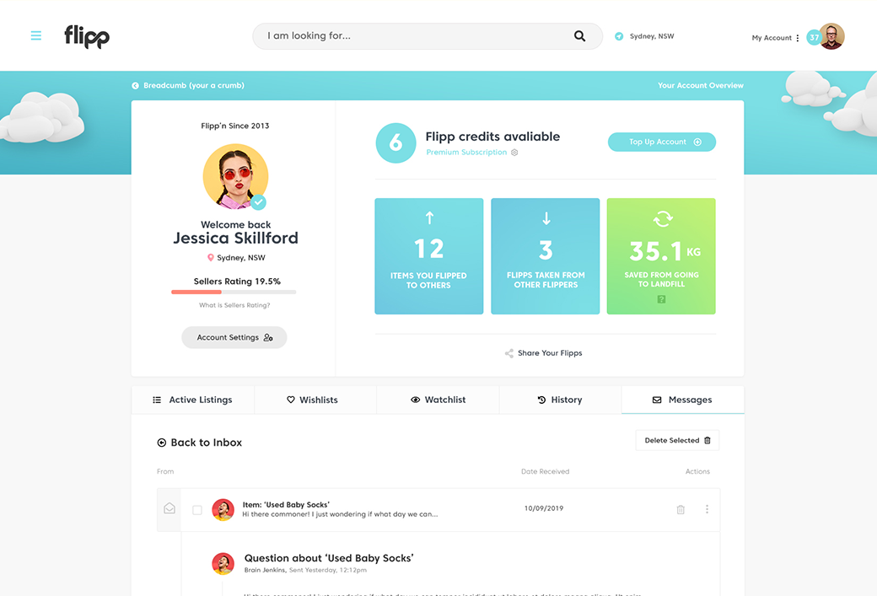Screen dimensions: 877x596
Task: Switch to the Active Listings tab
Action: coord(192,400)
